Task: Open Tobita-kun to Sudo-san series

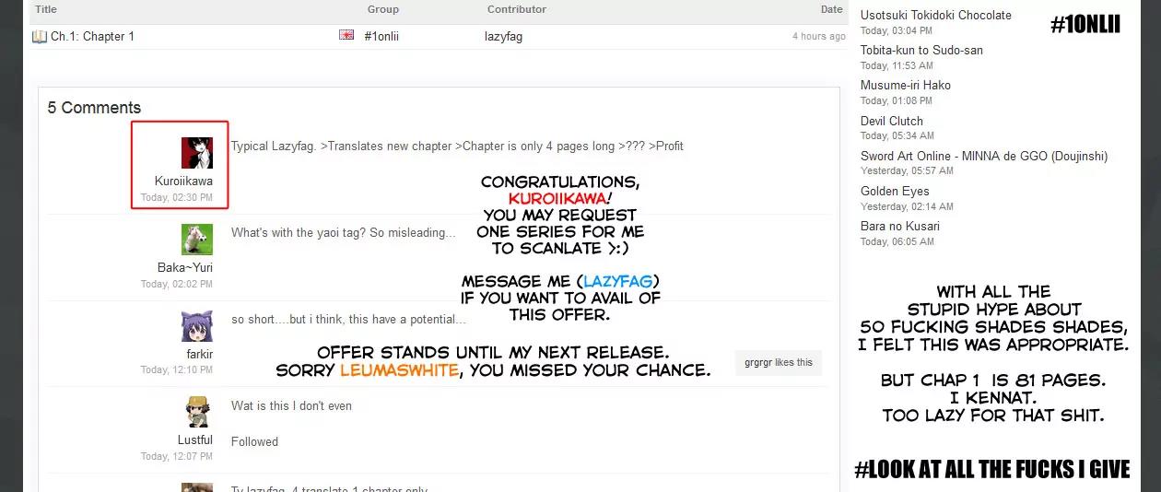Action: click(921, 50)
